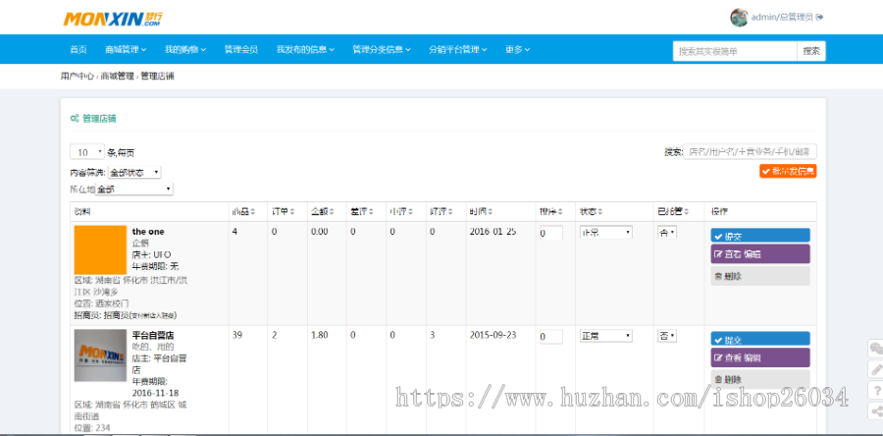This screenshot has width=883, height=436.
Task: Click 提交 button for 平台自营店
Action: (760, 339)
